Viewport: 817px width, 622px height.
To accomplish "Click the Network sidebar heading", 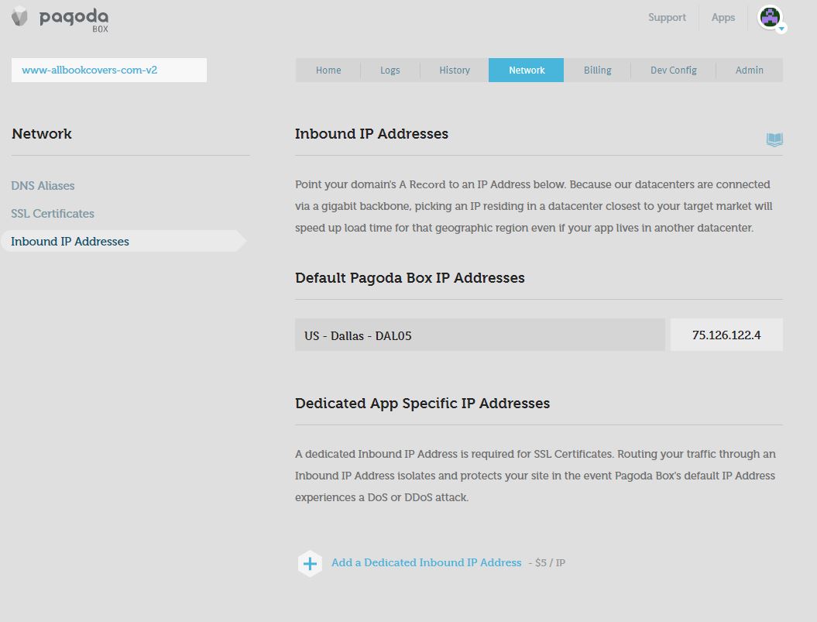I will 42,134.
